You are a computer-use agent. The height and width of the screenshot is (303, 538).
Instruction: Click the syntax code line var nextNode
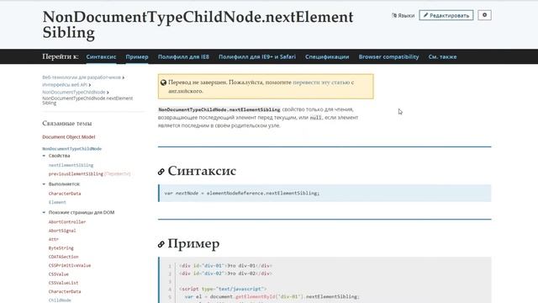242,193
